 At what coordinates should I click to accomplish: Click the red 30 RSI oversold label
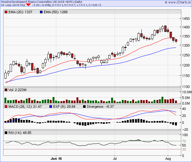point(184,149)
